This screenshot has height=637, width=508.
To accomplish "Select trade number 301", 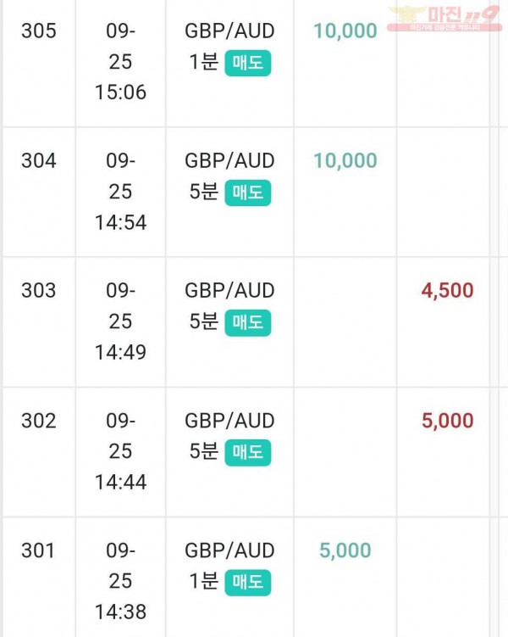I will click(x=38, y=550).
